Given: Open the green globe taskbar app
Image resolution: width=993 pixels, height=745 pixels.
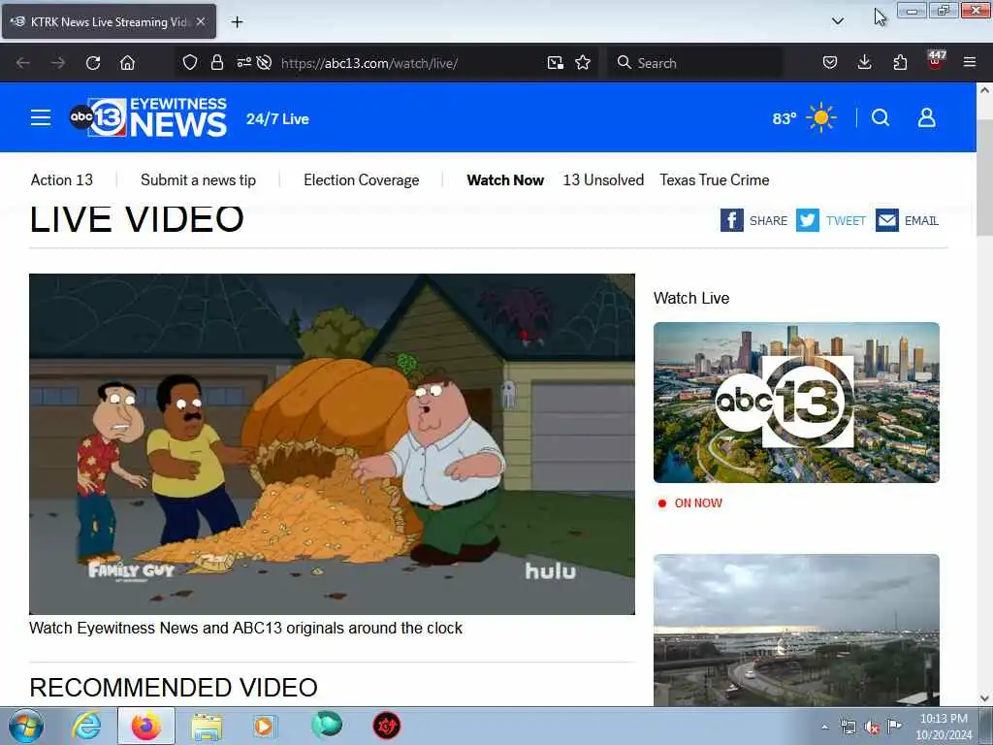Looking at the screenshot, I should pyautogui.click(x=327, y=725).
